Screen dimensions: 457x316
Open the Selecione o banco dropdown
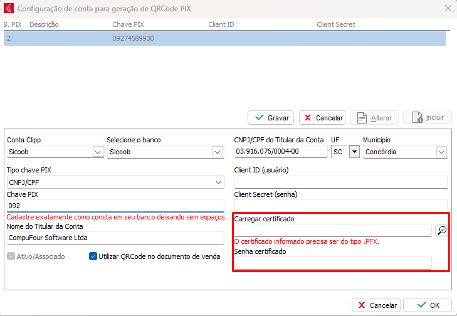click(217, 152)
